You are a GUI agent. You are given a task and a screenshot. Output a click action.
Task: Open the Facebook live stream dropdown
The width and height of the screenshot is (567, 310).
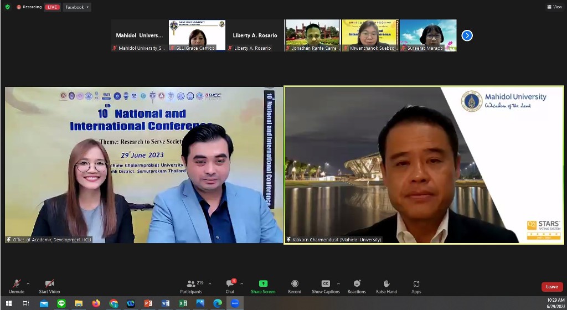77,7
